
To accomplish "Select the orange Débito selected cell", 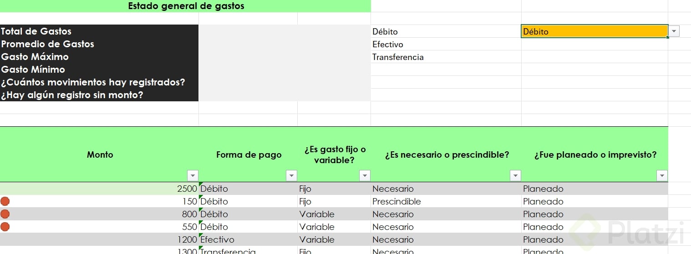I will click(x=594, y=31).
